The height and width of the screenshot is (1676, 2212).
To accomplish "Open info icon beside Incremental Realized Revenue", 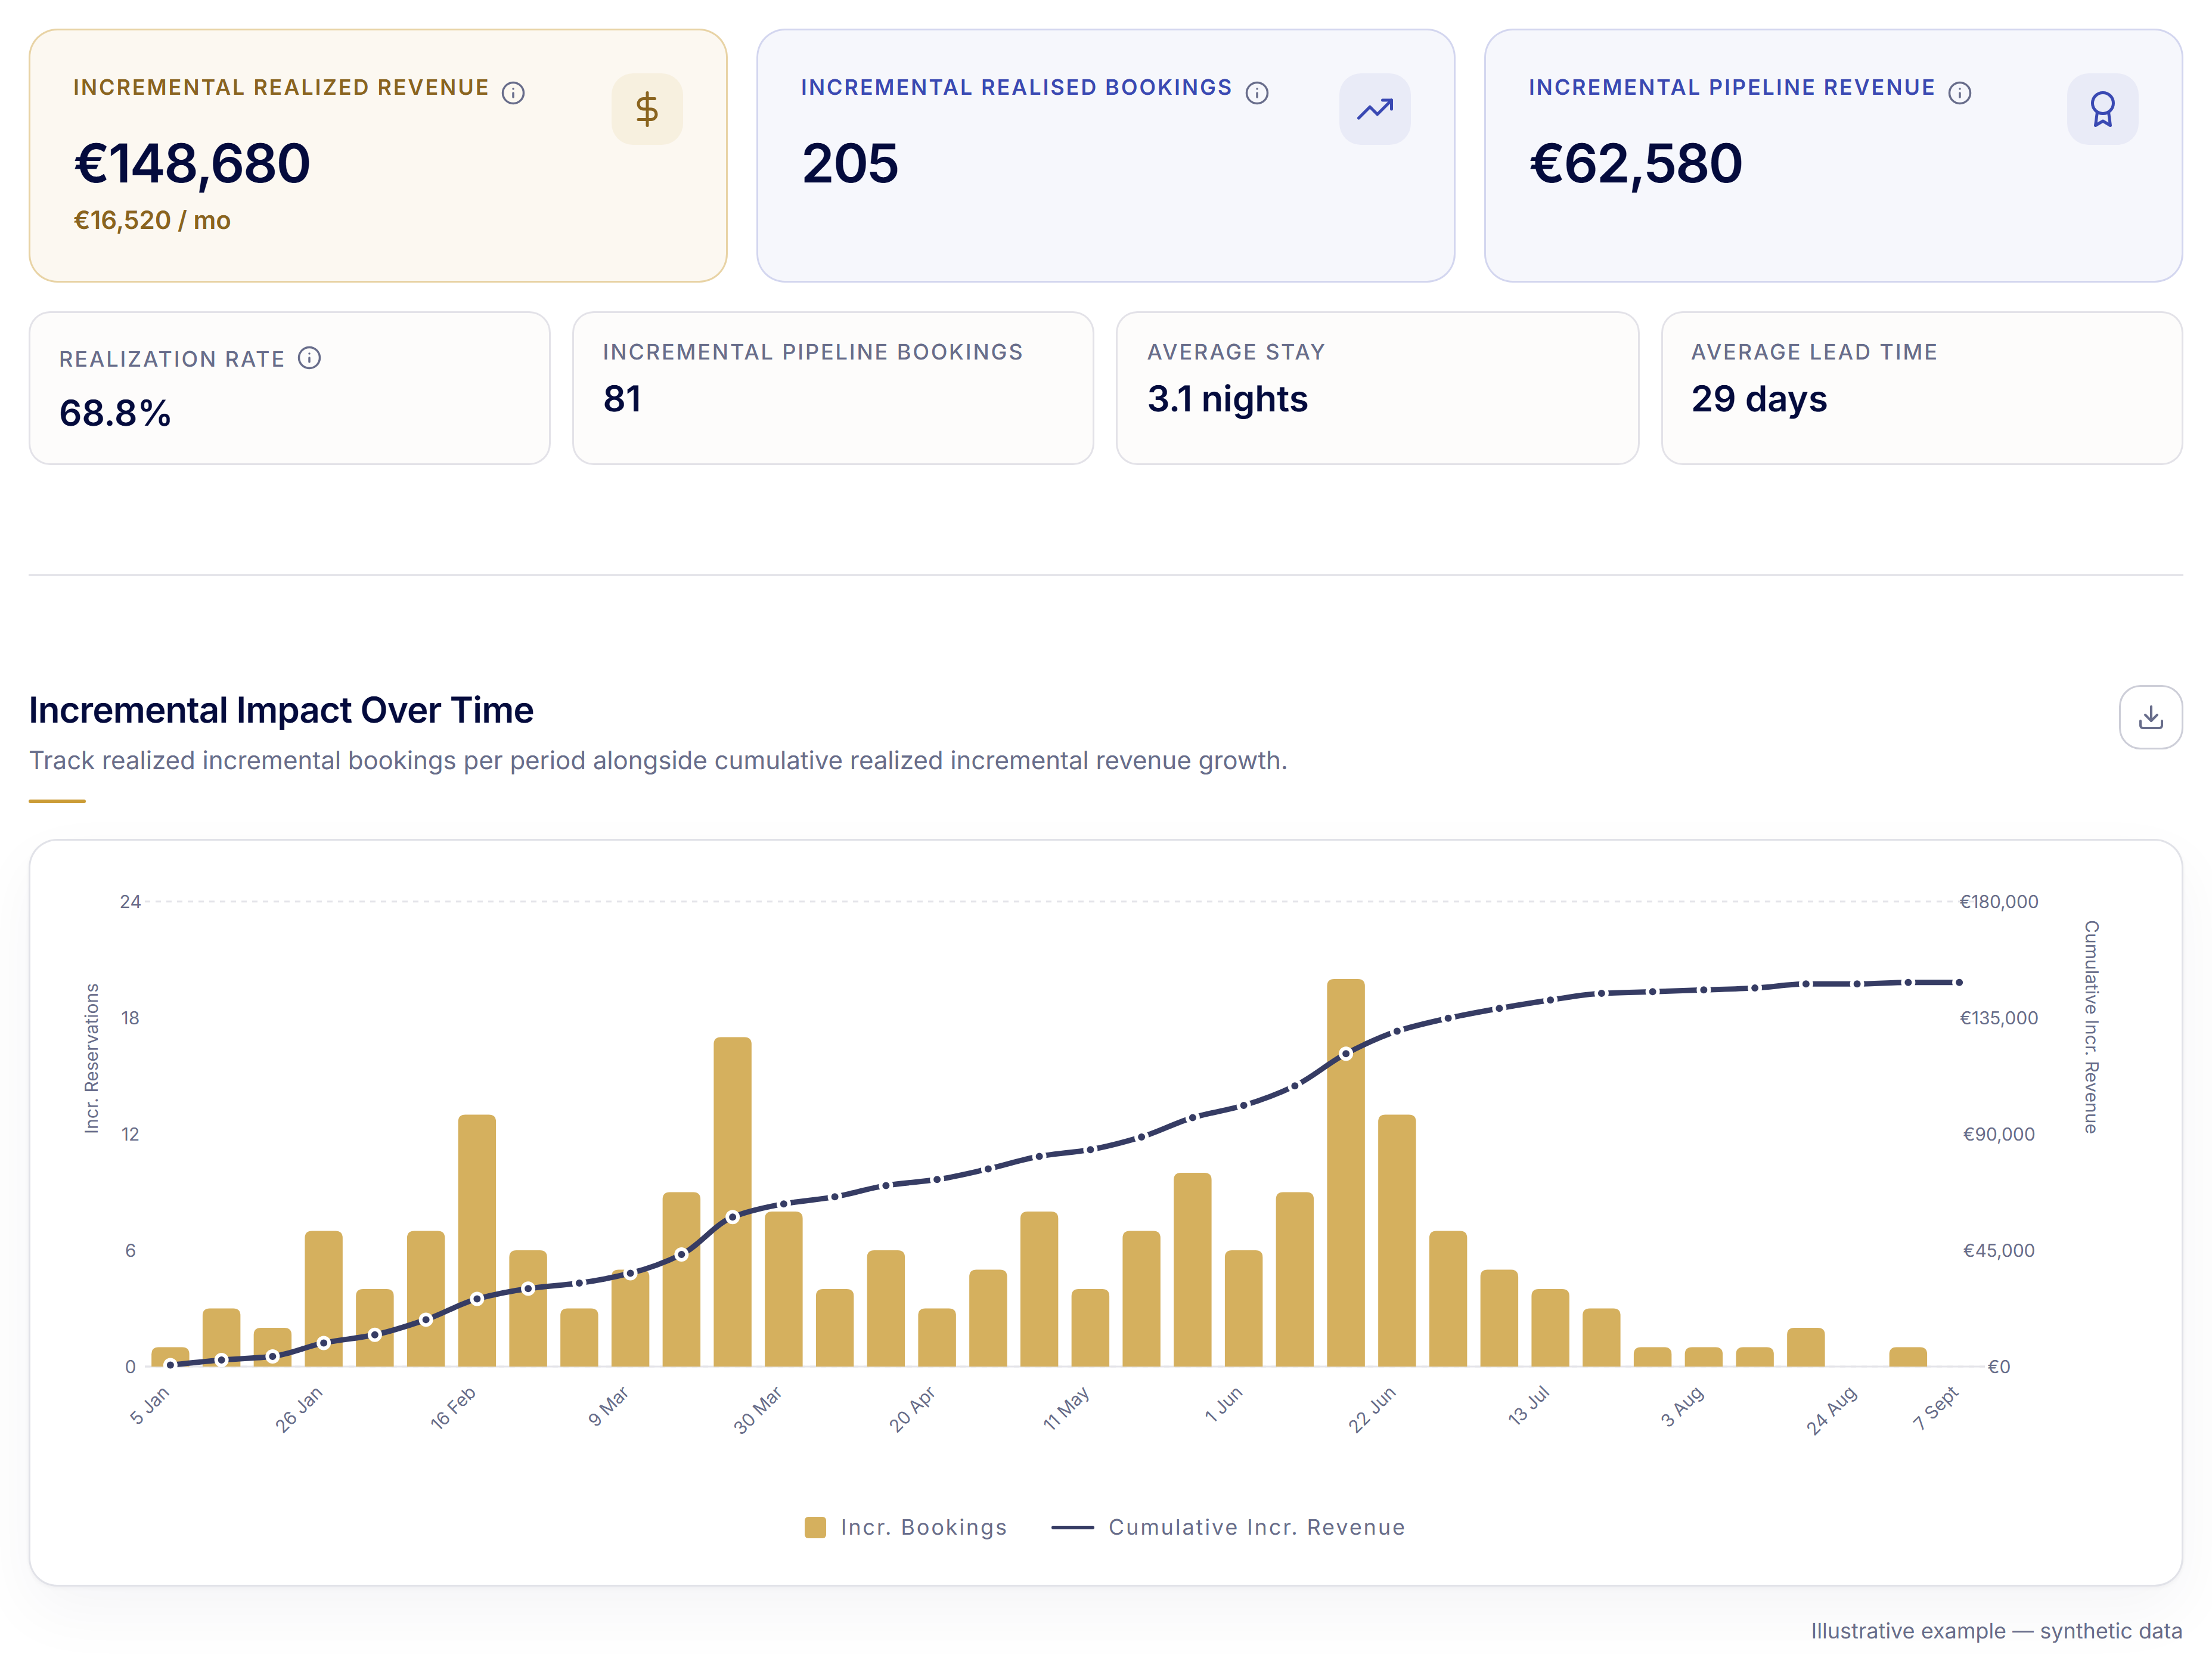I will (513, 93).
